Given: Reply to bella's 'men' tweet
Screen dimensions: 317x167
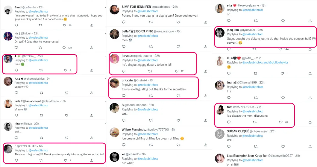Looking at the screenshot, I should click(123, 47).
